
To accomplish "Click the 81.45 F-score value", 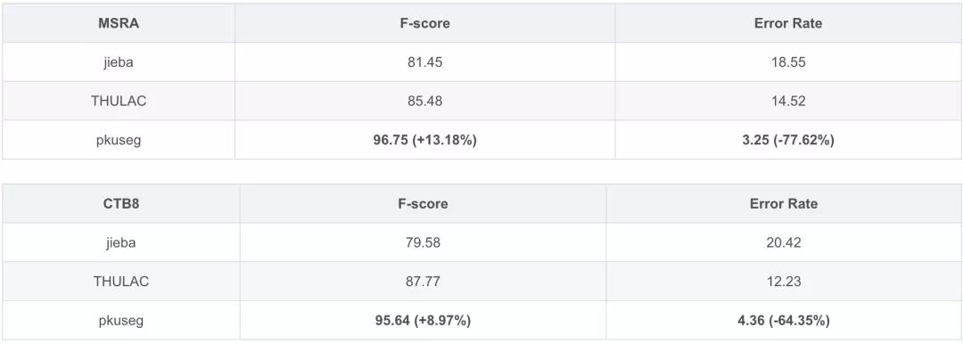I will pyautogui.click(x=425, y=62).
